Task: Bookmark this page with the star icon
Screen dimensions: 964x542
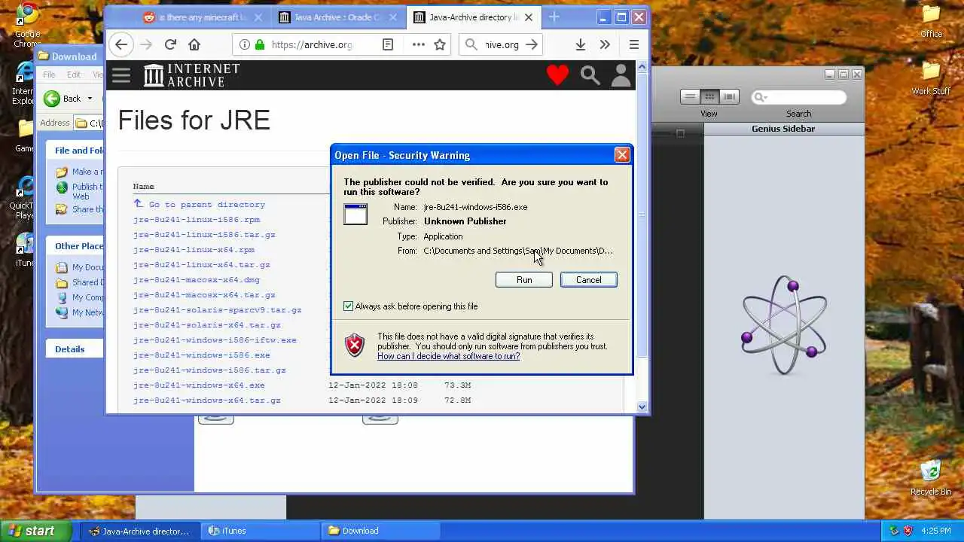Action: 440,44
